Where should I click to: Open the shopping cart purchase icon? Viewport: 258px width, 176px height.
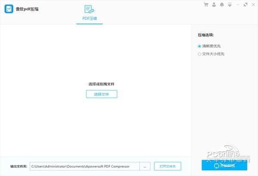pyautogui.click(x=206, y=5)
